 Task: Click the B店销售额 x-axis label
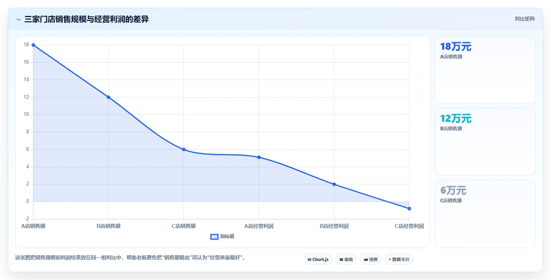[x=108, y=226]
